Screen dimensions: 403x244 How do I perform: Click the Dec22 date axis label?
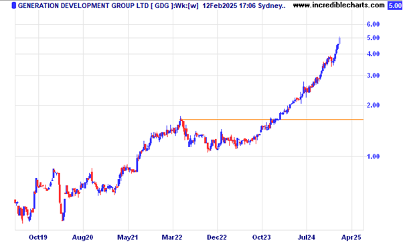tap(217, 237)
